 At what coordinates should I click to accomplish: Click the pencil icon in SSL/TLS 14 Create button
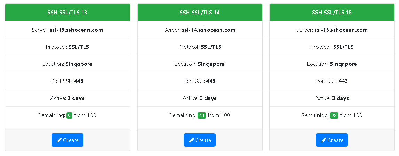point(191,140)
